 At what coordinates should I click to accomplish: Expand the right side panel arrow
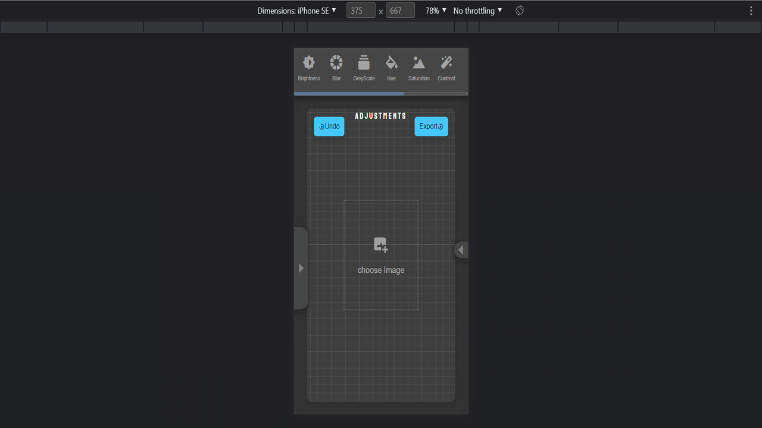pyautogui.click(x=461, y=250)
